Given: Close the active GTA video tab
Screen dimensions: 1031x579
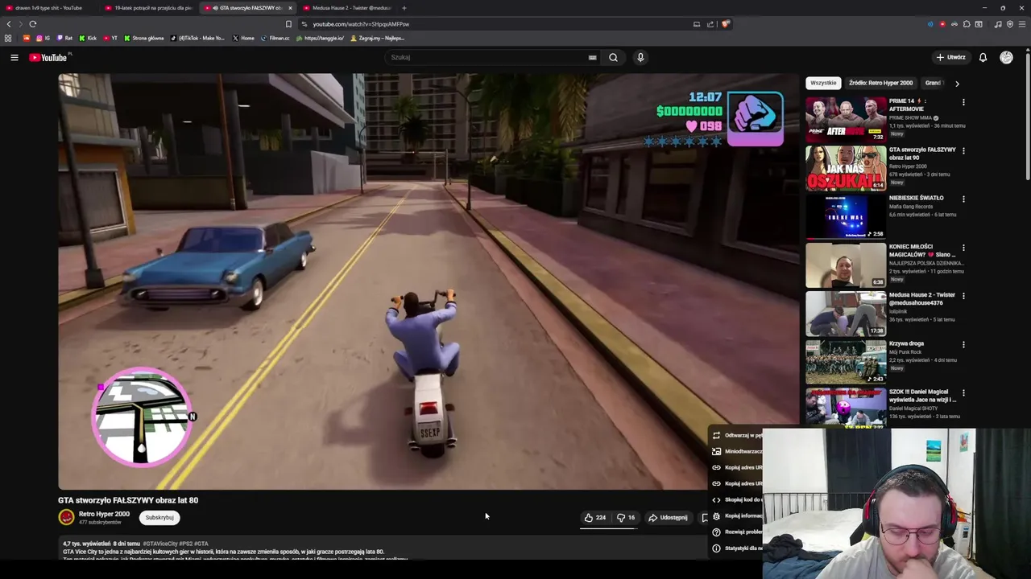Looking at the screenshot, I should coord(290,8).
